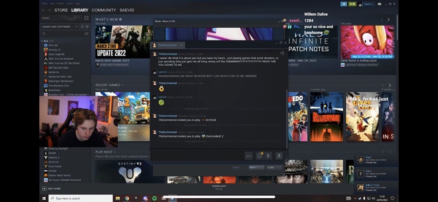Open What's New settings gear
Screen dimensions: 438x202
coord(120,19)
